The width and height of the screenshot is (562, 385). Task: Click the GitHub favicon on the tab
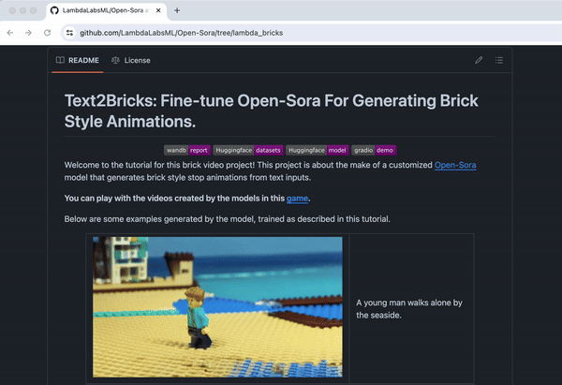pyautogui.click(x=54, y=10)
